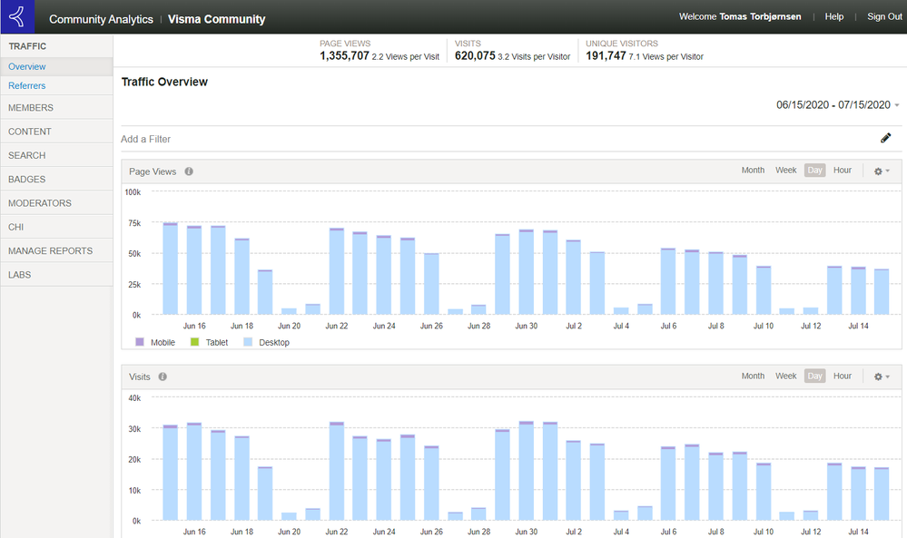Image resolution: width=907 pixels, height=538 pixels.
Task: Click the Traffic Overview heading
Action: 164,82
